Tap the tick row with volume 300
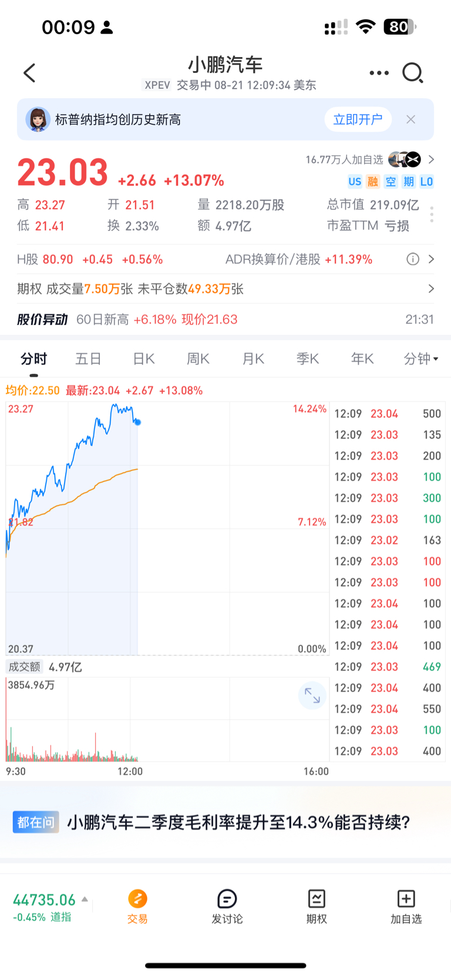Image resolution: width=451 pixels, height=977 pixels. click(x=388, y=498)
